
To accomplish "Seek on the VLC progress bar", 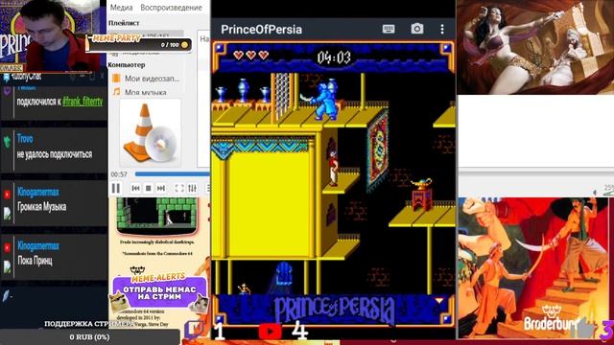I will point(173,174).
